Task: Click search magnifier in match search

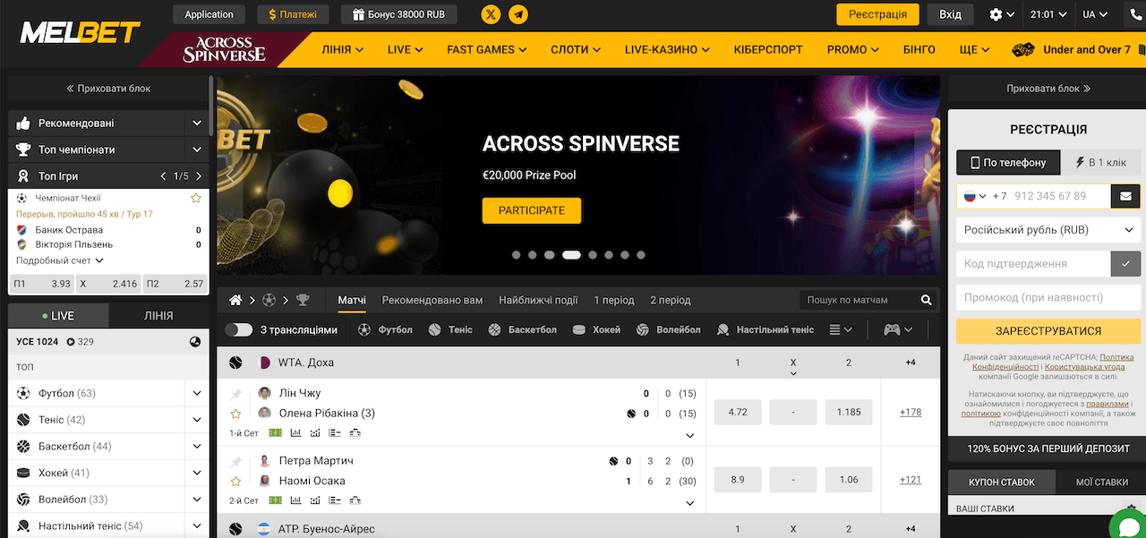Action: [927, 300]
